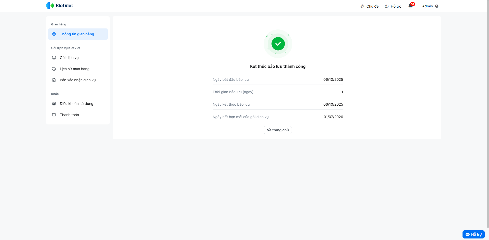Click the Ngày bắt đầu bảo lưu label
This screenshot has height=240, width=489.
click(x=231, y=79)
